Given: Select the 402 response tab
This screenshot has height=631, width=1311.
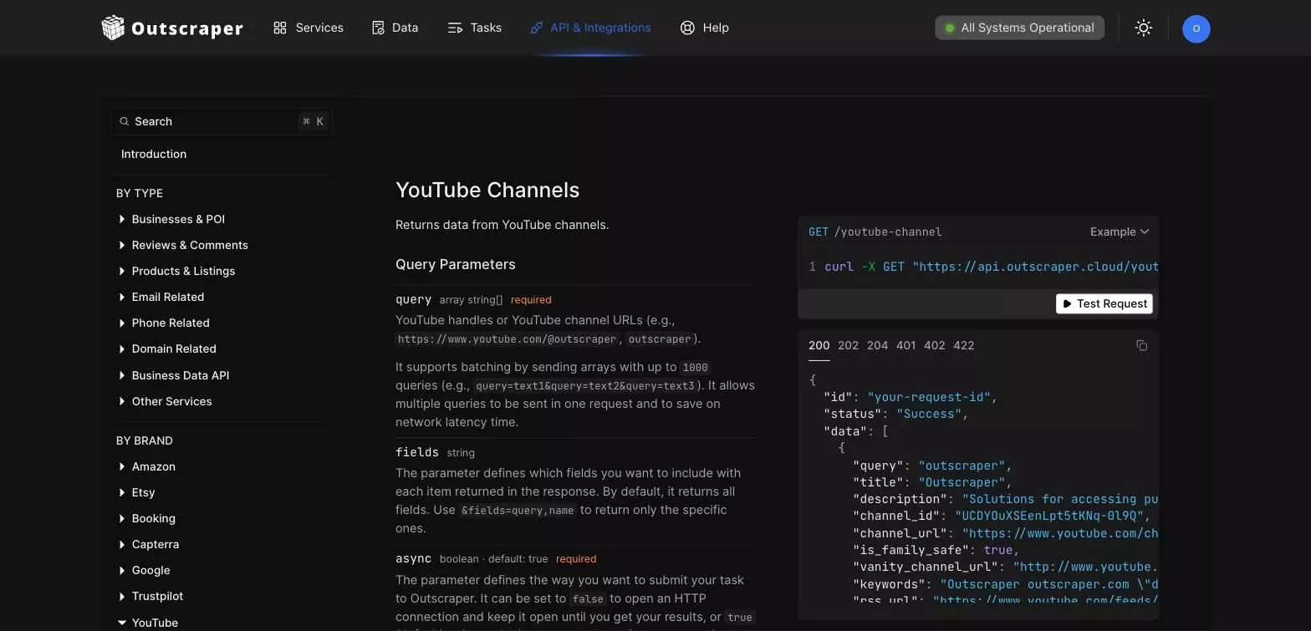Looking at the screenshot, I should coord(935,345).
